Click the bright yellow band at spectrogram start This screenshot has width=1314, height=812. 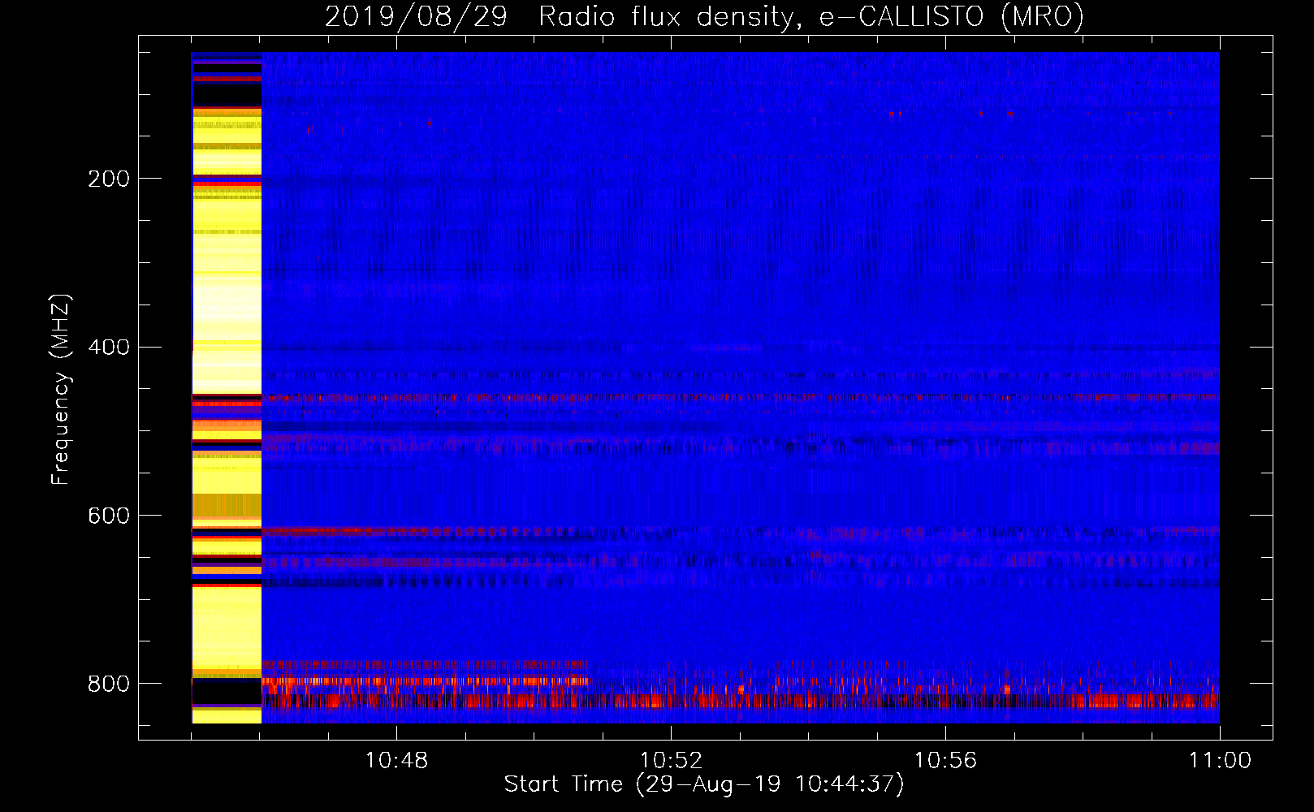point(227,387)
